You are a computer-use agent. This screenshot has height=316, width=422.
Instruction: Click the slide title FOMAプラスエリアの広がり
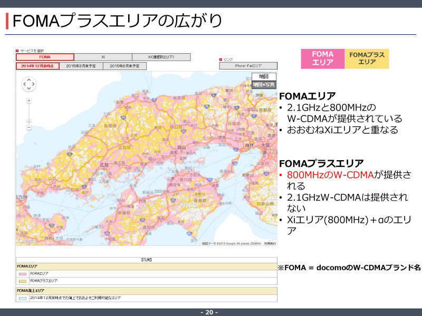click(117, 21)
